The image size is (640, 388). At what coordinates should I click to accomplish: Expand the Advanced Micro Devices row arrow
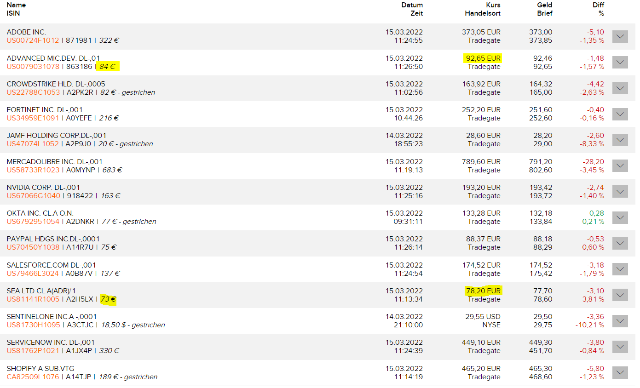point(620,62)
